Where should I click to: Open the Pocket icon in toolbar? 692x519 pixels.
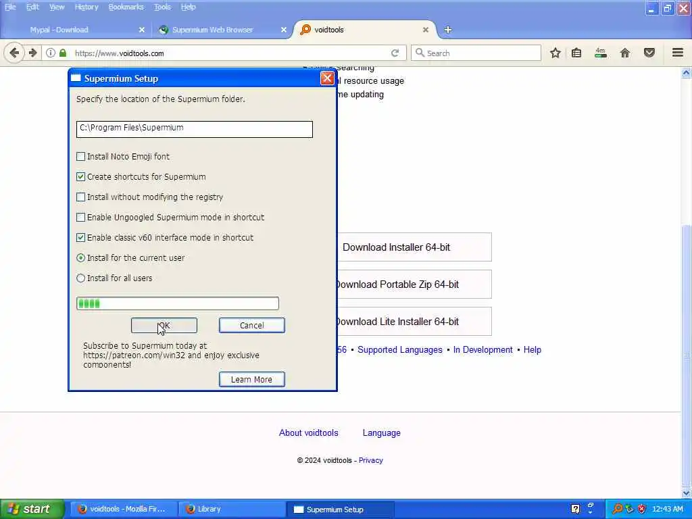tap(649, 53)
